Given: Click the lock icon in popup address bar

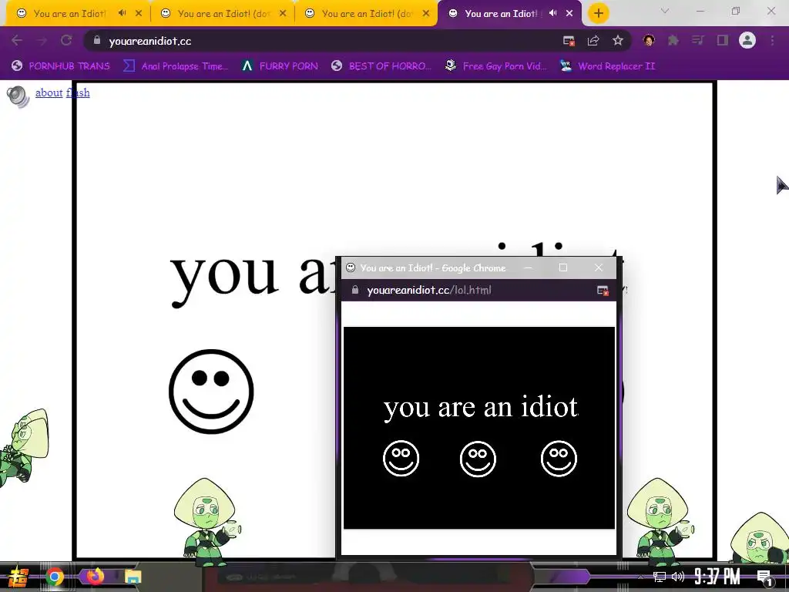Looking at the screenshot, I should (355, 290).
